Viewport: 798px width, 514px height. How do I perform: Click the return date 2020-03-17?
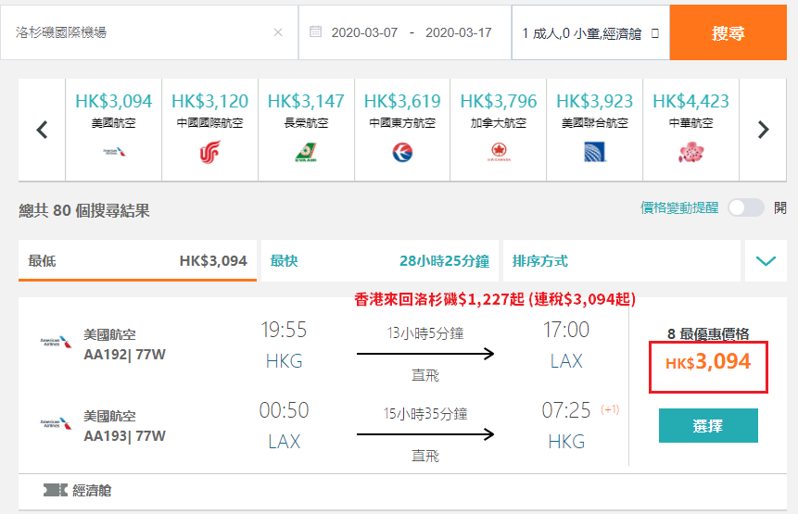tap(459, 32)
